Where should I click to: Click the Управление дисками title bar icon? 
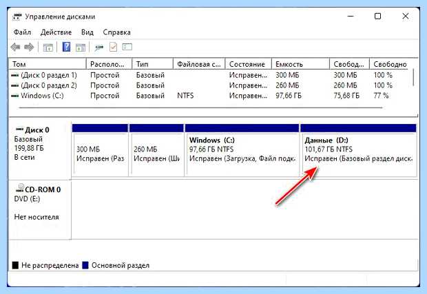[17, 17]
